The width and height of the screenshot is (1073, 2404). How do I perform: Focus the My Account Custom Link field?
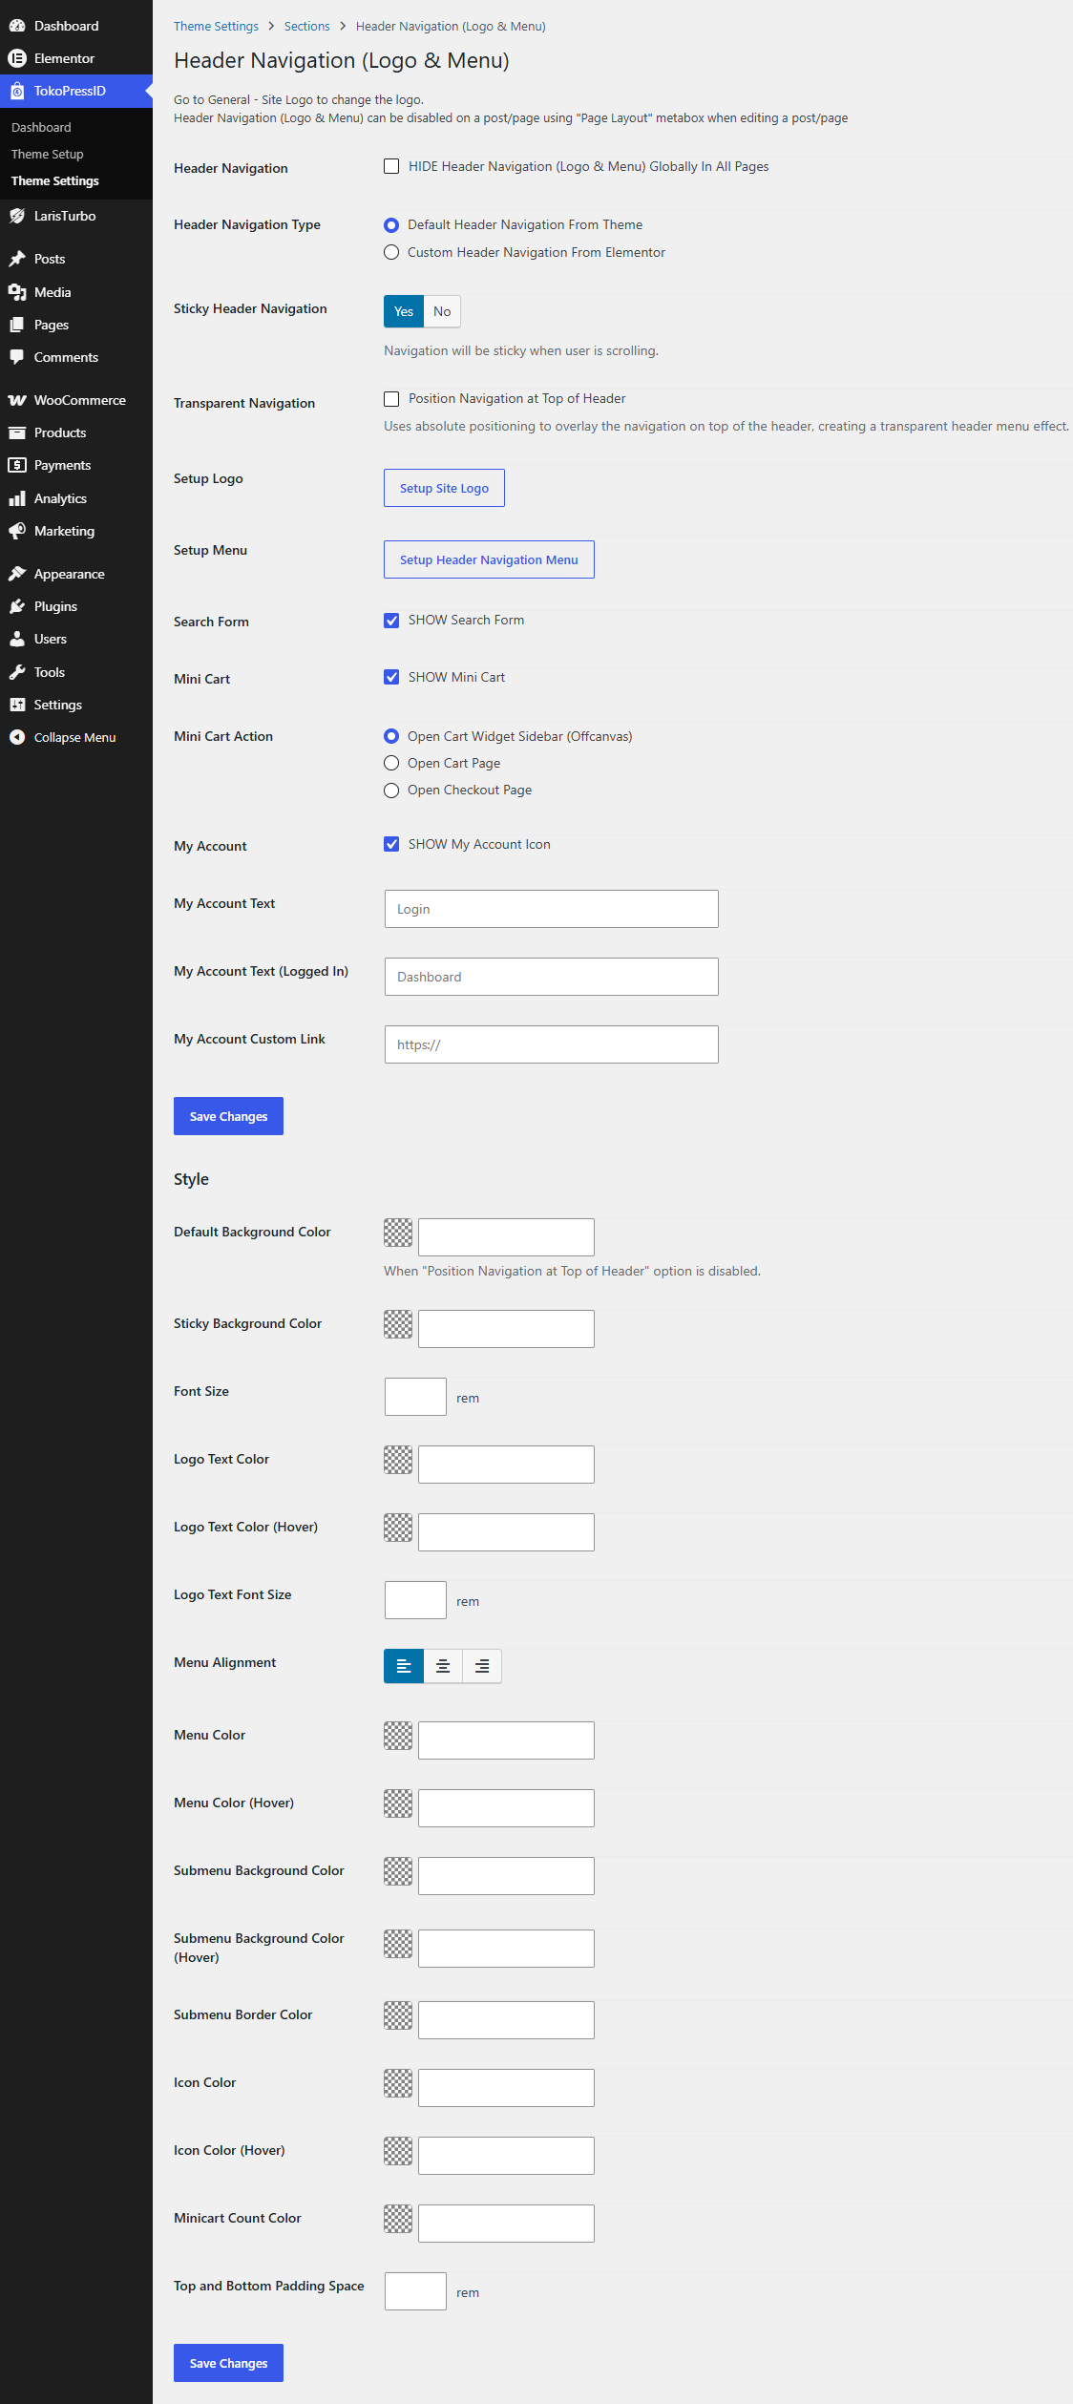(552, 1044)
